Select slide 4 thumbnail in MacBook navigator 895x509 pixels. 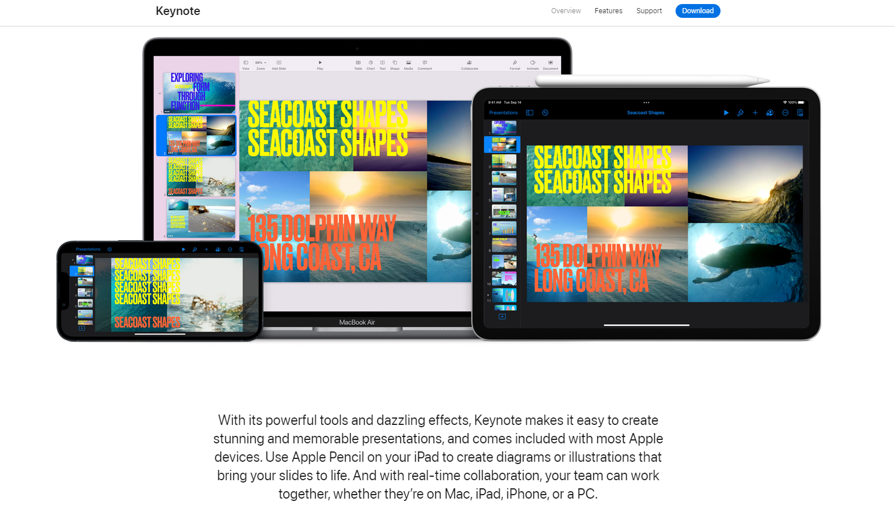pos(202,218)
